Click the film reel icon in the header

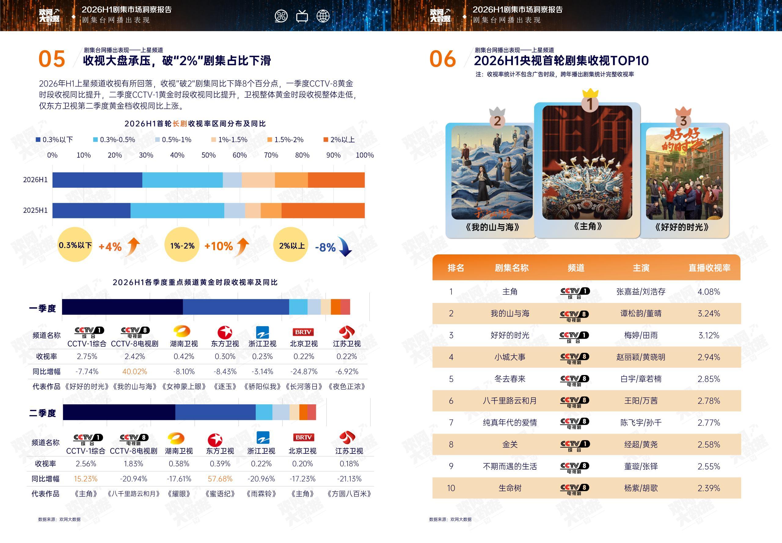[x=281, y=16]
